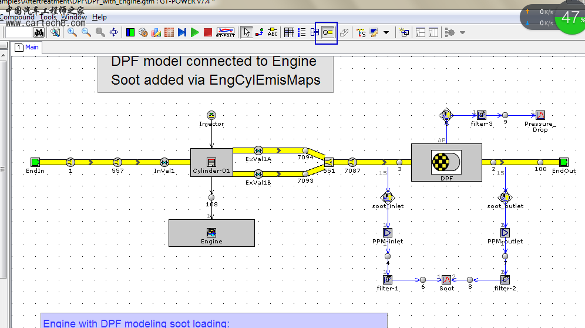This screenshot has width=585, height=328.
Task: Select the ABC text label tool
Action: (273, 32)
